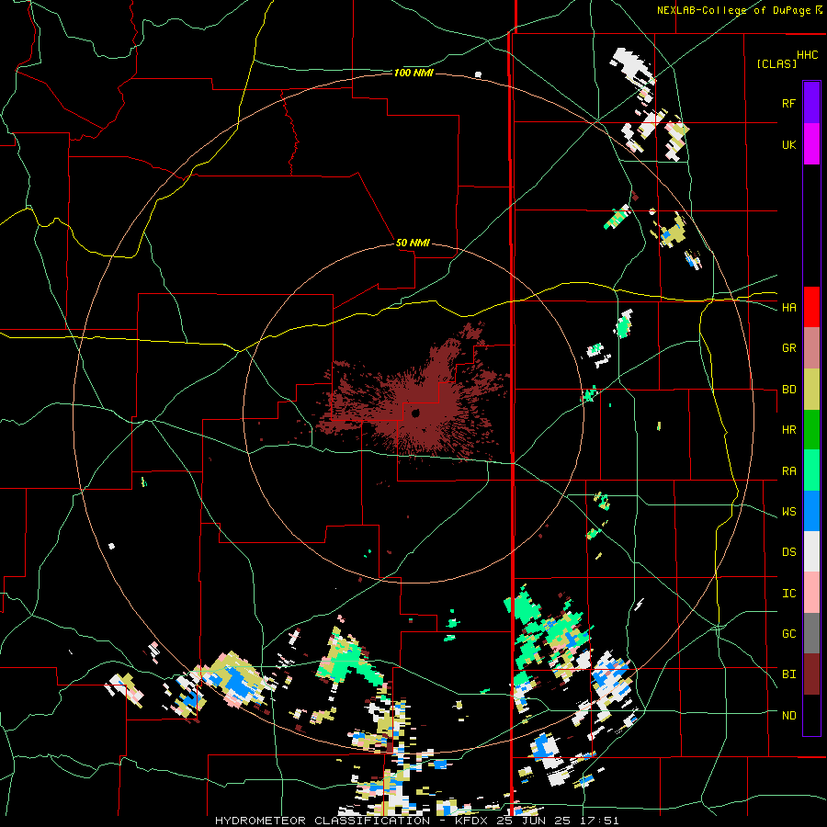Screen dimensions: 827x827
Task: Click the WS legend label
Action: 788,512
